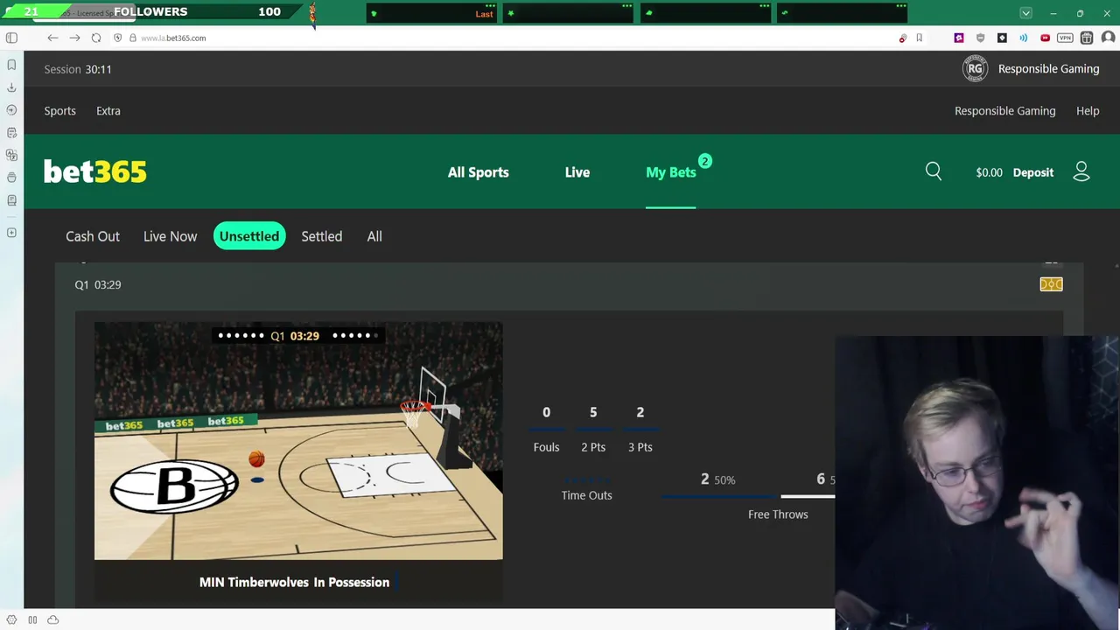Open the gift box rewards toolbar icon

click(1087, 38)
